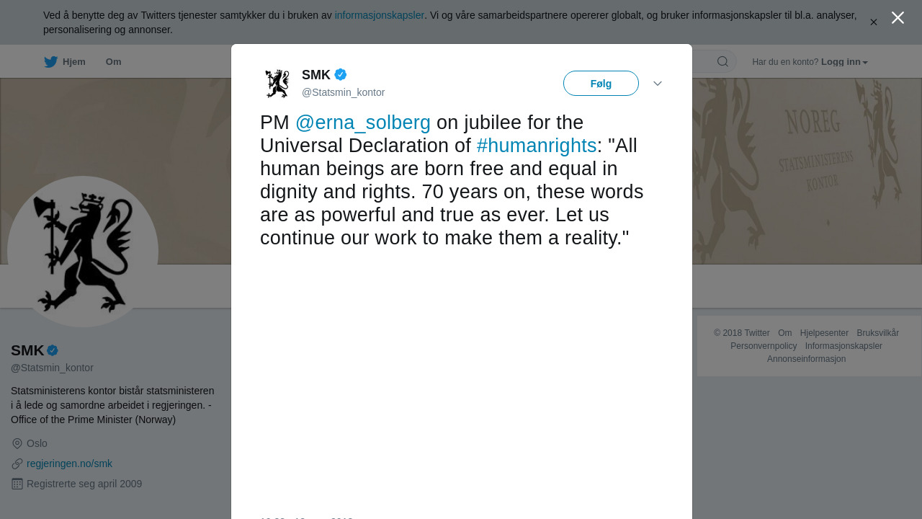Click the calendar icon by Registrerte seg
The width and height of the screenshot is (922, 519).
coord(17,484)
